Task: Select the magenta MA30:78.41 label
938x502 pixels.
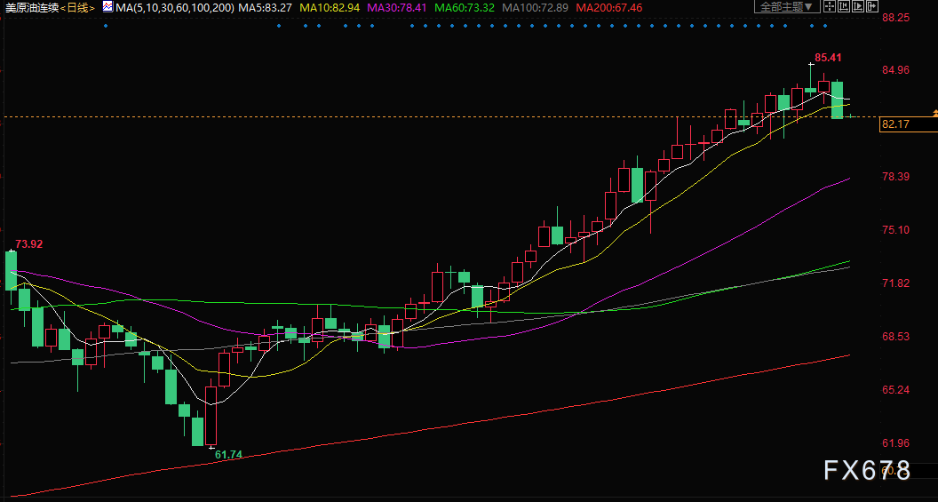Action: tap(397, 8)
